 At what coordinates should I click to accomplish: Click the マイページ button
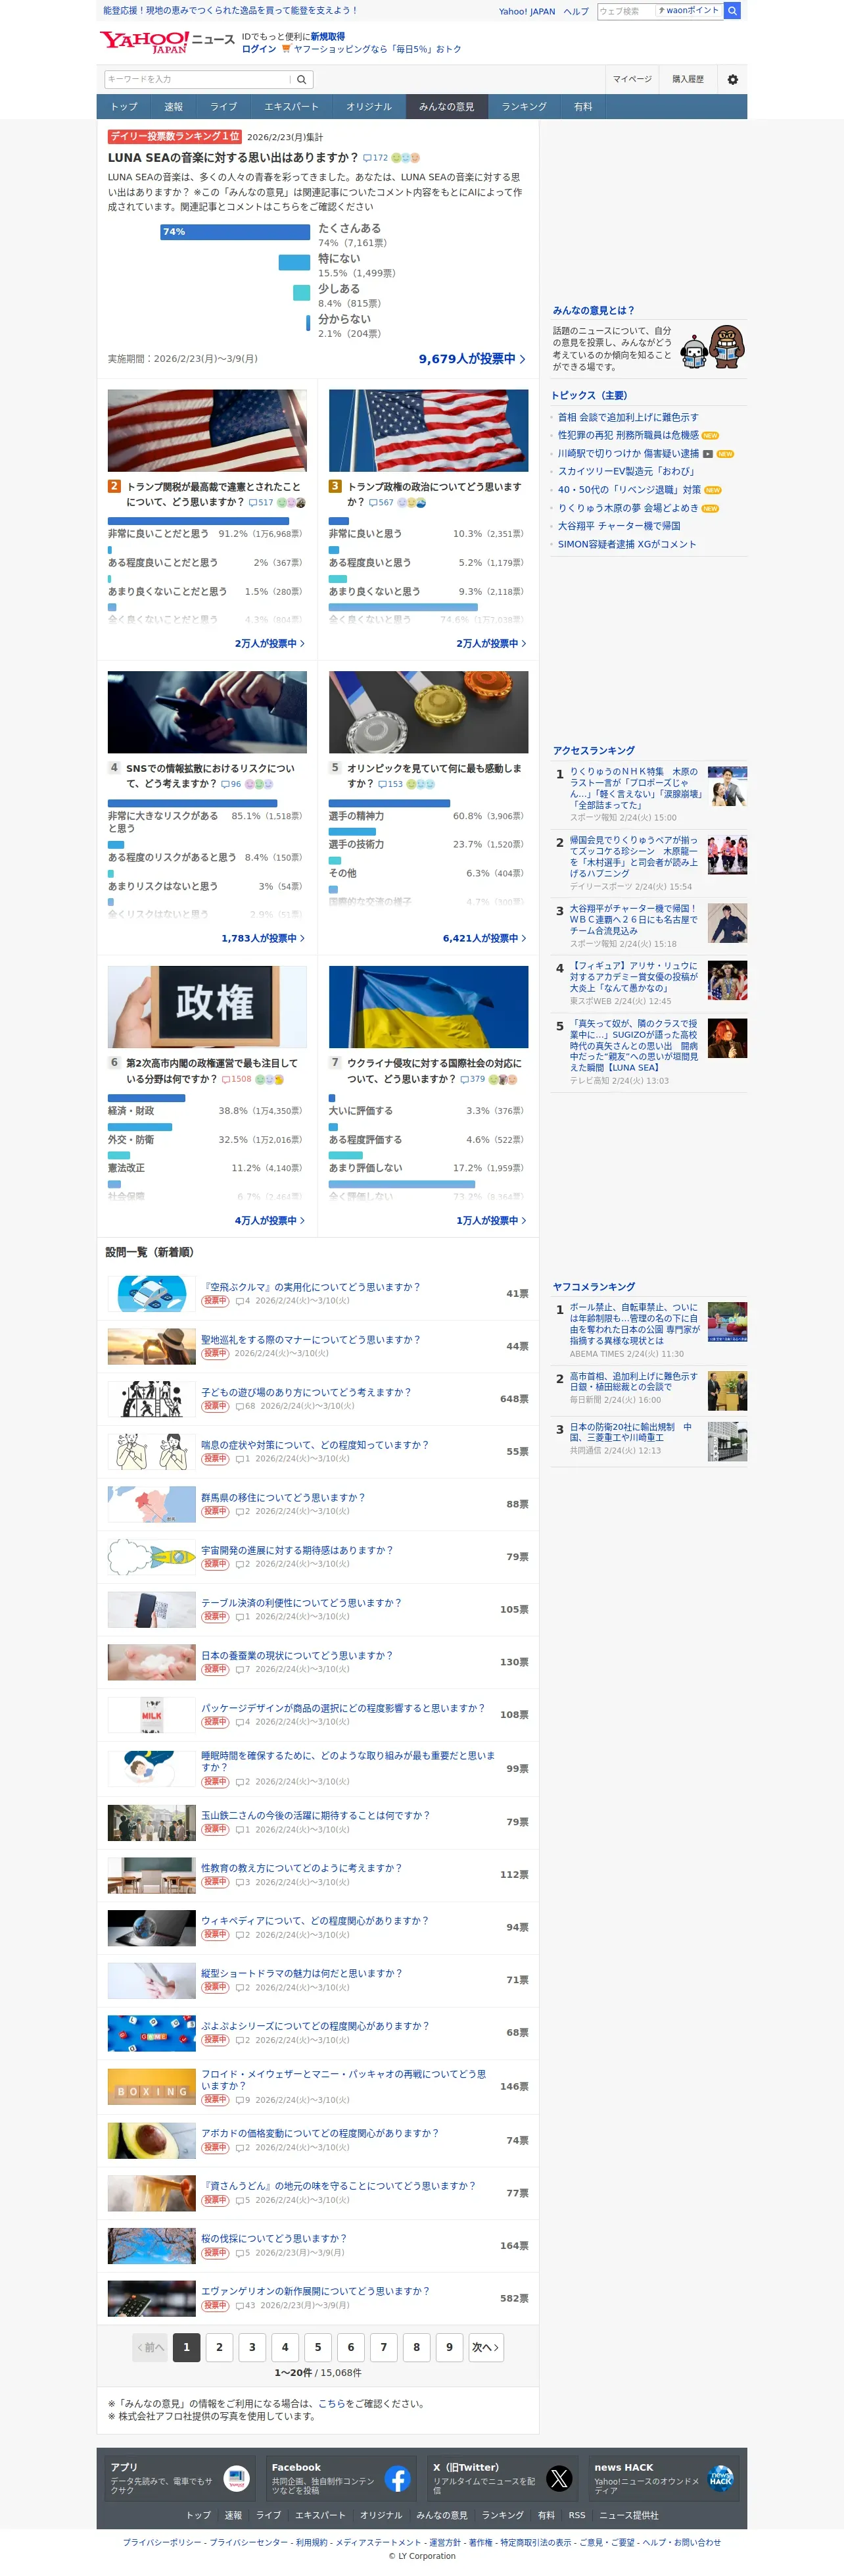[x=632, y=79]
